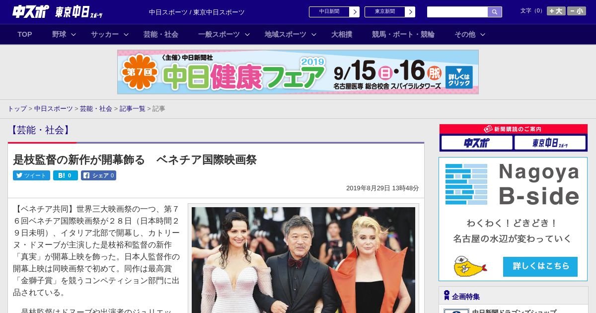
Task: Open the 大相撲 navigation item
Action: 342,34
